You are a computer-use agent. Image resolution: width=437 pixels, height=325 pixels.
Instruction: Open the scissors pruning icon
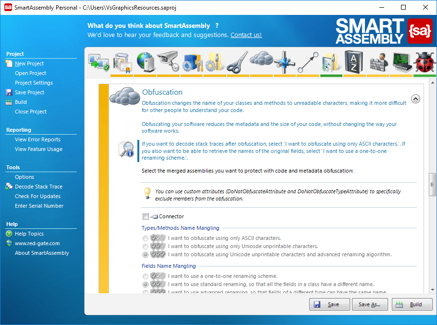click(237, 62)
